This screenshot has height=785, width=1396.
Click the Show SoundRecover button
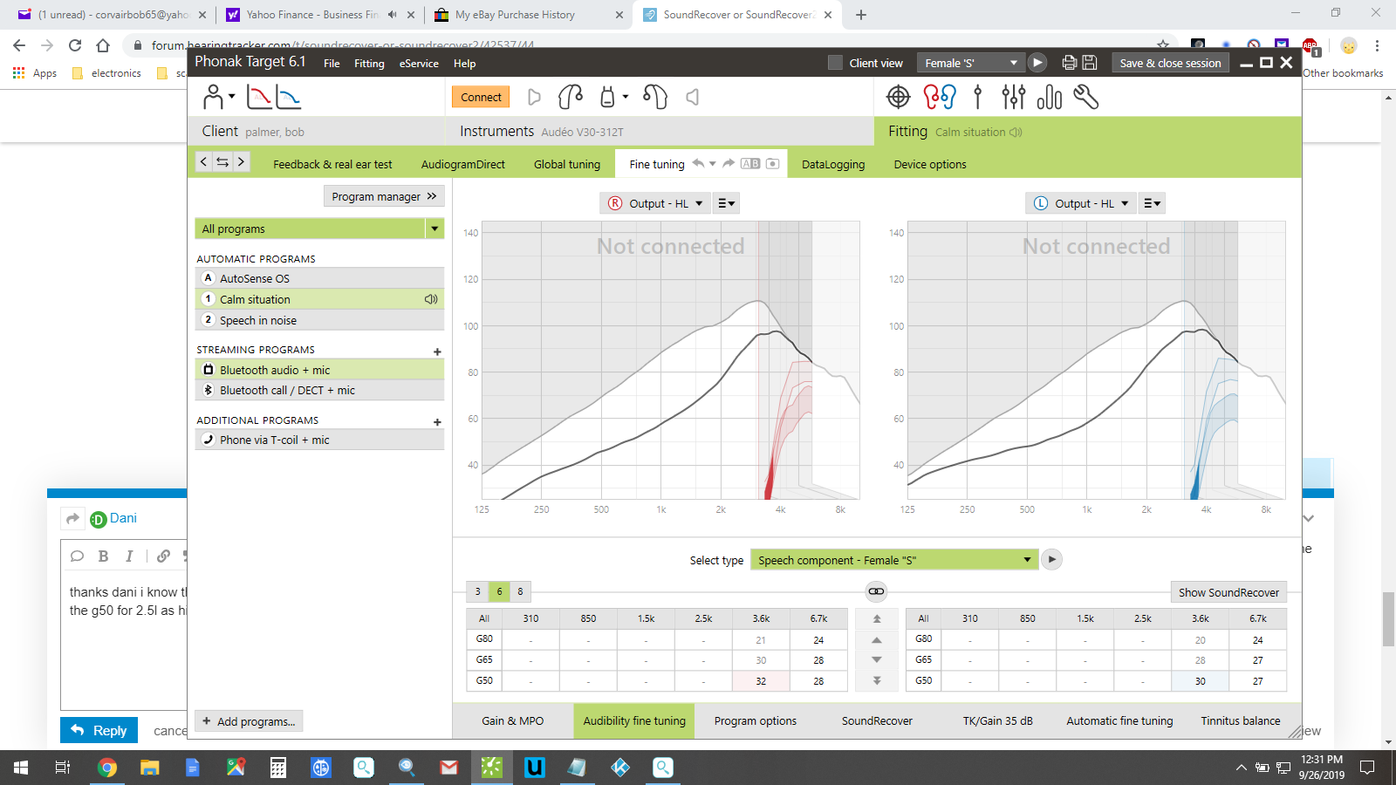point(1228,592)
